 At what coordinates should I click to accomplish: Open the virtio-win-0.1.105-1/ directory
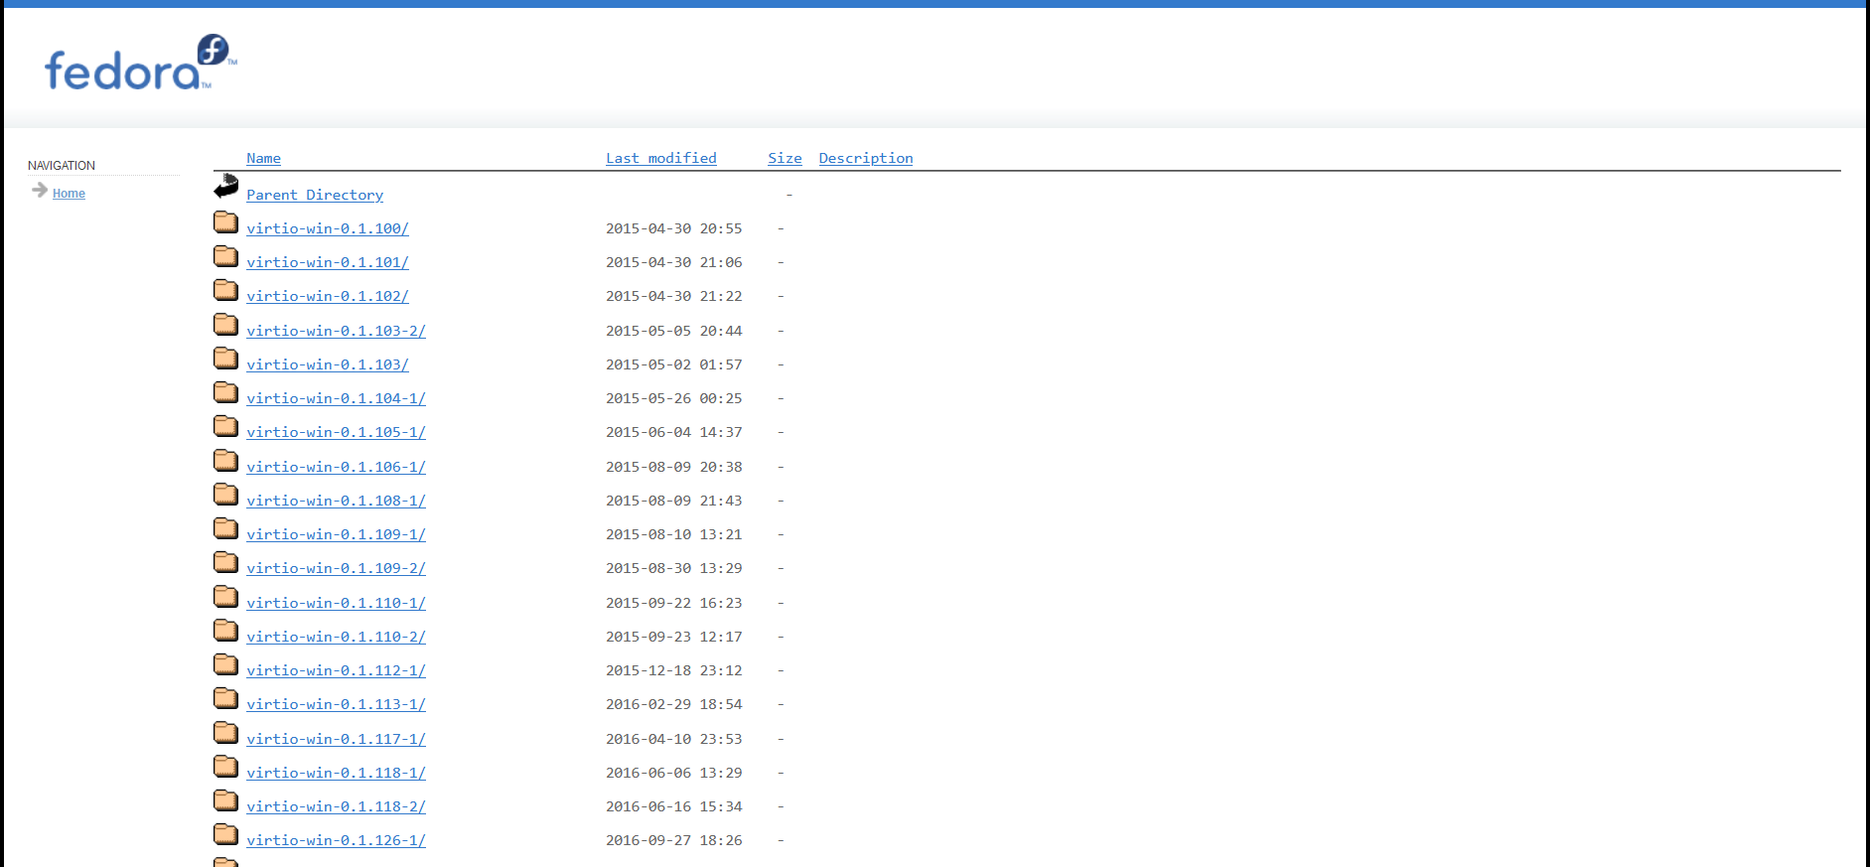(x=336, y=432)
